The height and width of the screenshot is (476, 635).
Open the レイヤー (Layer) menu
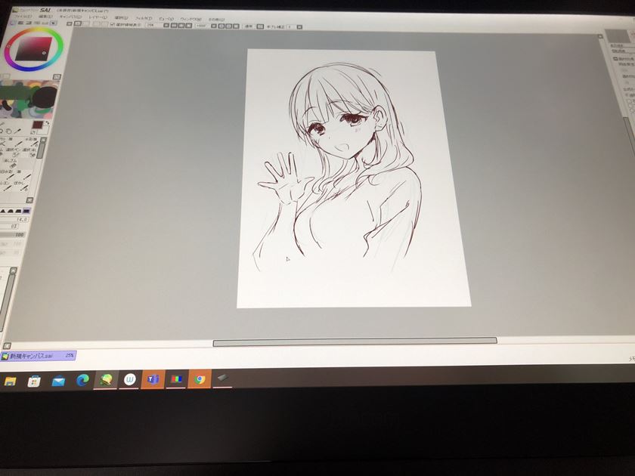tap(98, 17)
